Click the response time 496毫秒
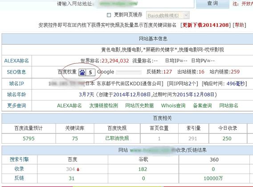 pos(236,83)
